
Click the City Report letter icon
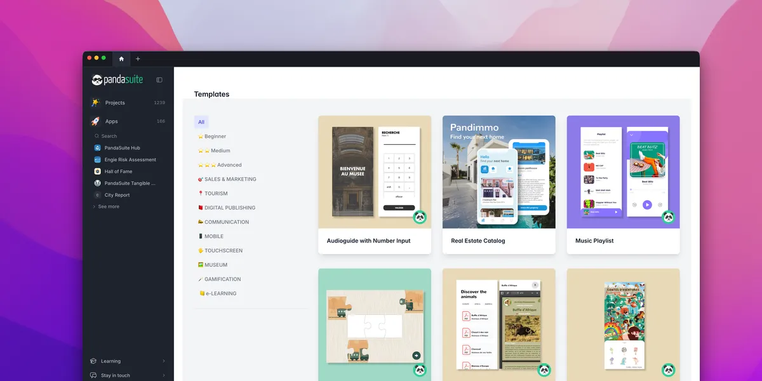tap(97, 195)
